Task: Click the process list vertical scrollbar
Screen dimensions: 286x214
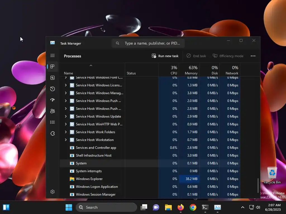Action: click(x=258, y=186)
